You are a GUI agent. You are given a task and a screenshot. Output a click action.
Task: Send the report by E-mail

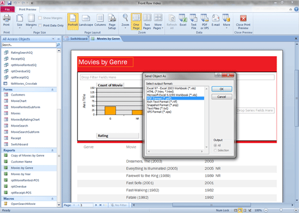[216, 21]
